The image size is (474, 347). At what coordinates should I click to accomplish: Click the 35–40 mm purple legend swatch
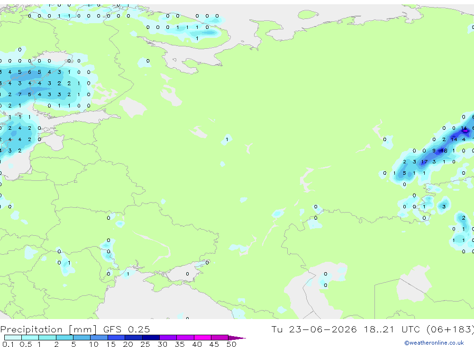(185, 338)
